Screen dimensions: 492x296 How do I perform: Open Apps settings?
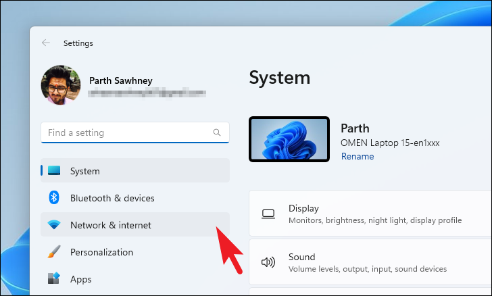click(x=135, y=278)
